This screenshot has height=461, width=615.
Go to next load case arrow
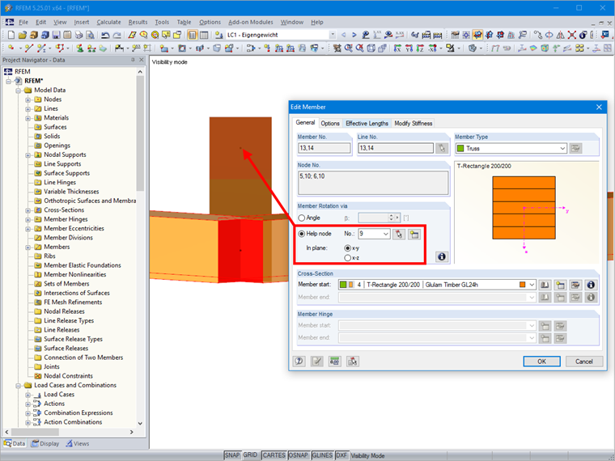point(354,35)
